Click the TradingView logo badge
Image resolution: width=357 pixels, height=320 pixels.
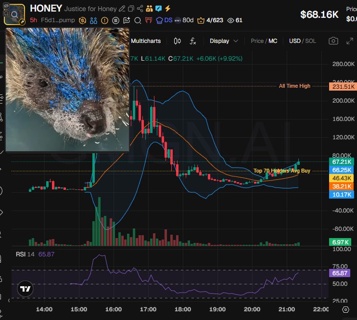click(25, 289)
